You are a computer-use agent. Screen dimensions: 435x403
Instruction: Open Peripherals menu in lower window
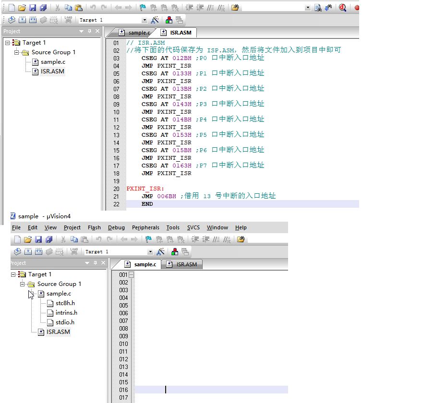(145, 227)
